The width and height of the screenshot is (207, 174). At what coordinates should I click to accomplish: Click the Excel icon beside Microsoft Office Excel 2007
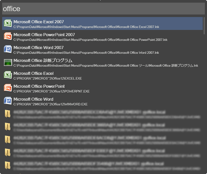8,23
